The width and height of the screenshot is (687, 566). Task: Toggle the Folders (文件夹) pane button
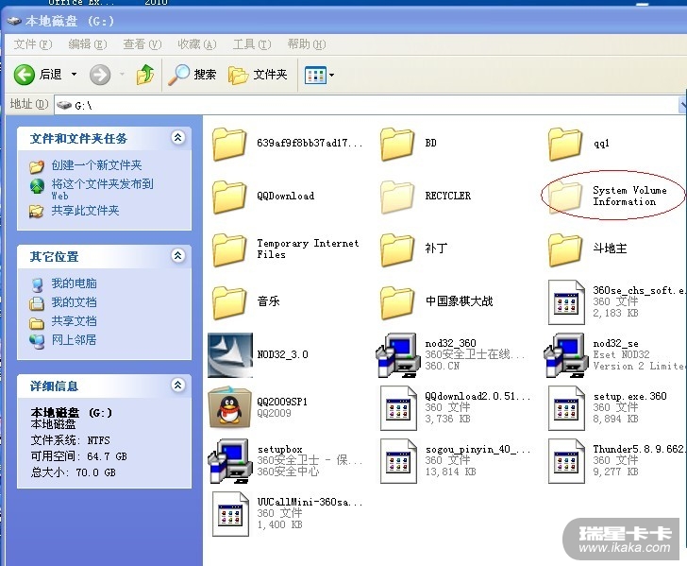click(258, 75)
